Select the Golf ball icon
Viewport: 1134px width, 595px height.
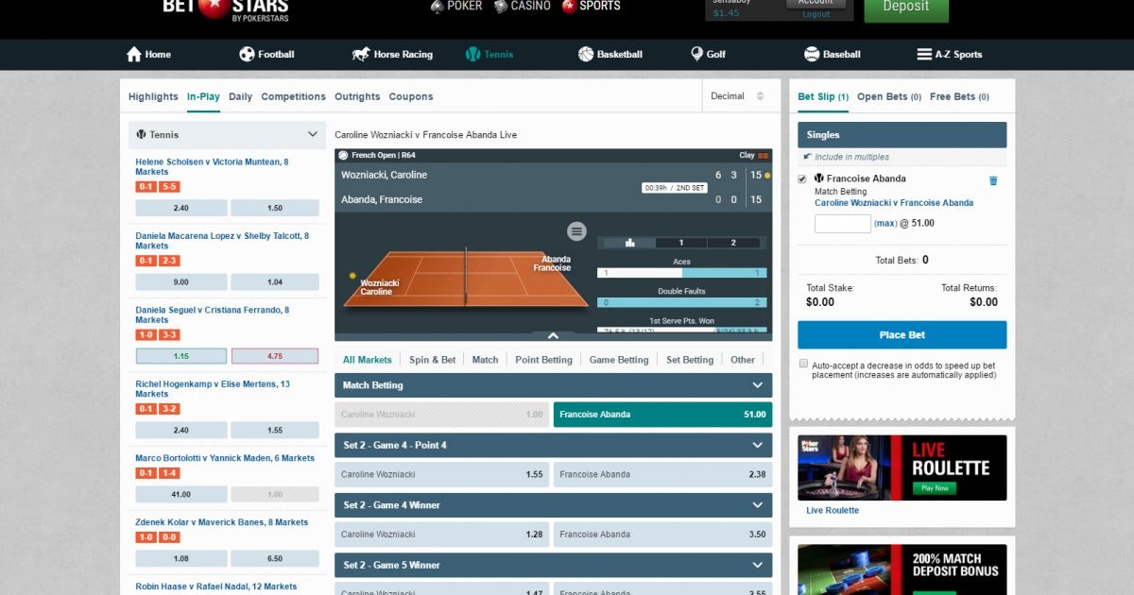(x=696, y=54)
